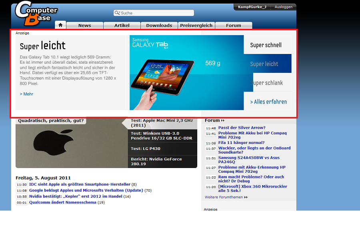Open the News tab
The image size is (360, 240).
[85, 26]
